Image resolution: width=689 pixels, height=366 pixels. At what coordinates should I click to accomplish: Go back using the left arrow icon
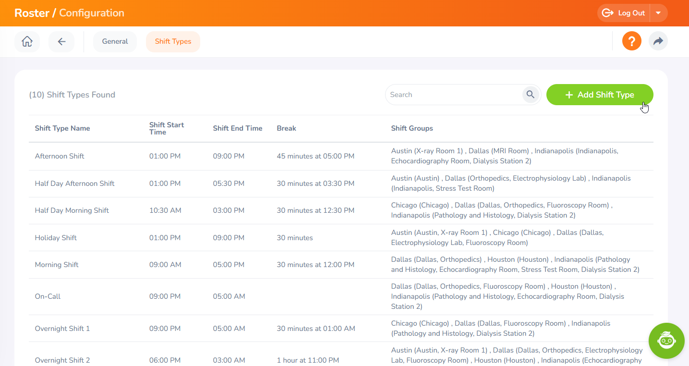[x=61, y=42]
